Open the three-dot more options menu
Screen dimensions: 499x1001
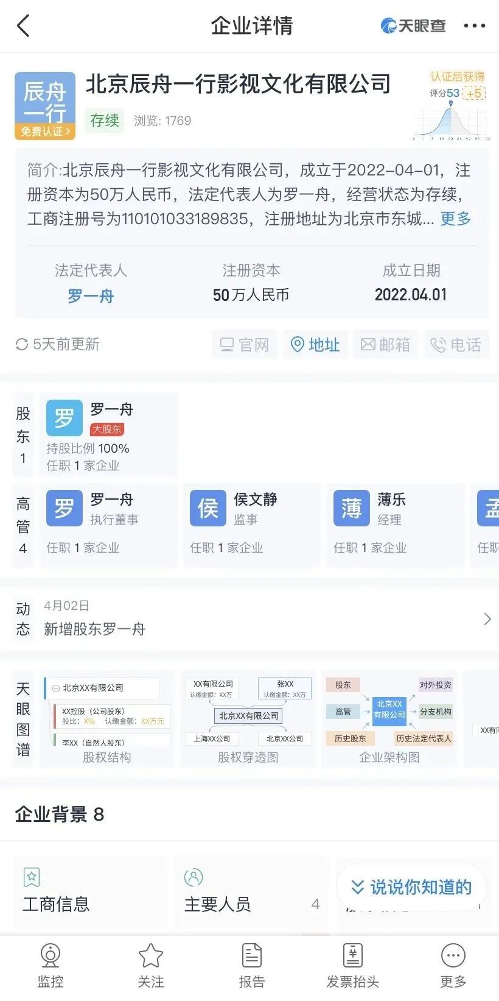coord(474,26)
